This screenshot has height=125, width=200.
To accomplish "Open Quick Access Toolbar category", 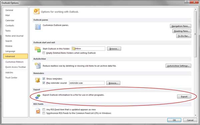I will [x=15, y=67].
